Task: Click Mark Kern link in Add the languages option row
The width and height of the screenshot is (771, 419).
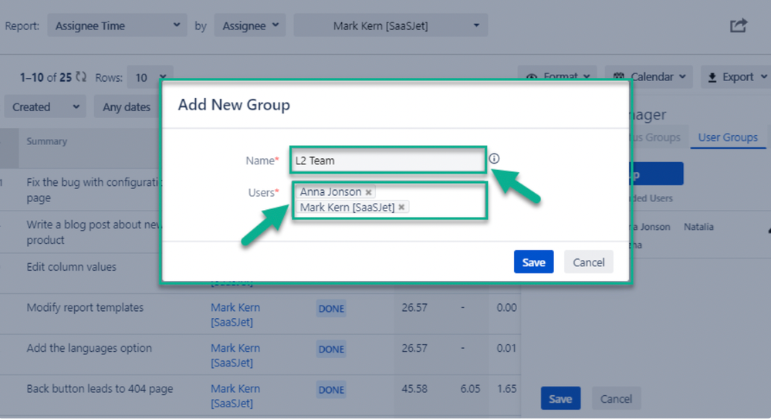Action: 235,355
